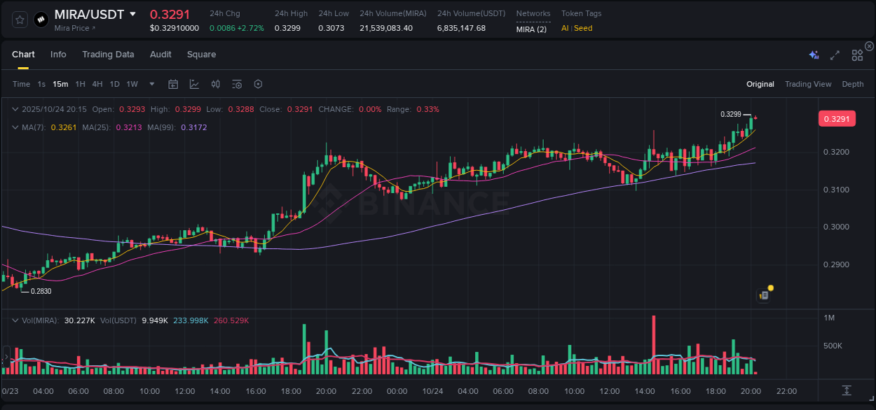The width and height of the screenshot is (876, 410).
Task: Expand the timeframe interval dropdown arrow
Action: pyautogui.click(x=151, y=84)
